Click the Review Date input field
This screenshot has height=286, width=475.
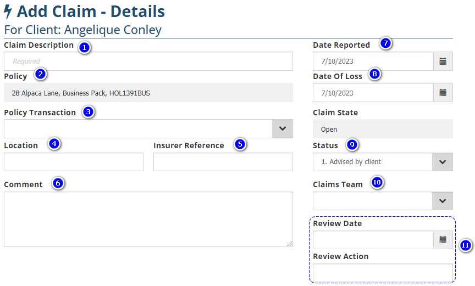point(373,240)
